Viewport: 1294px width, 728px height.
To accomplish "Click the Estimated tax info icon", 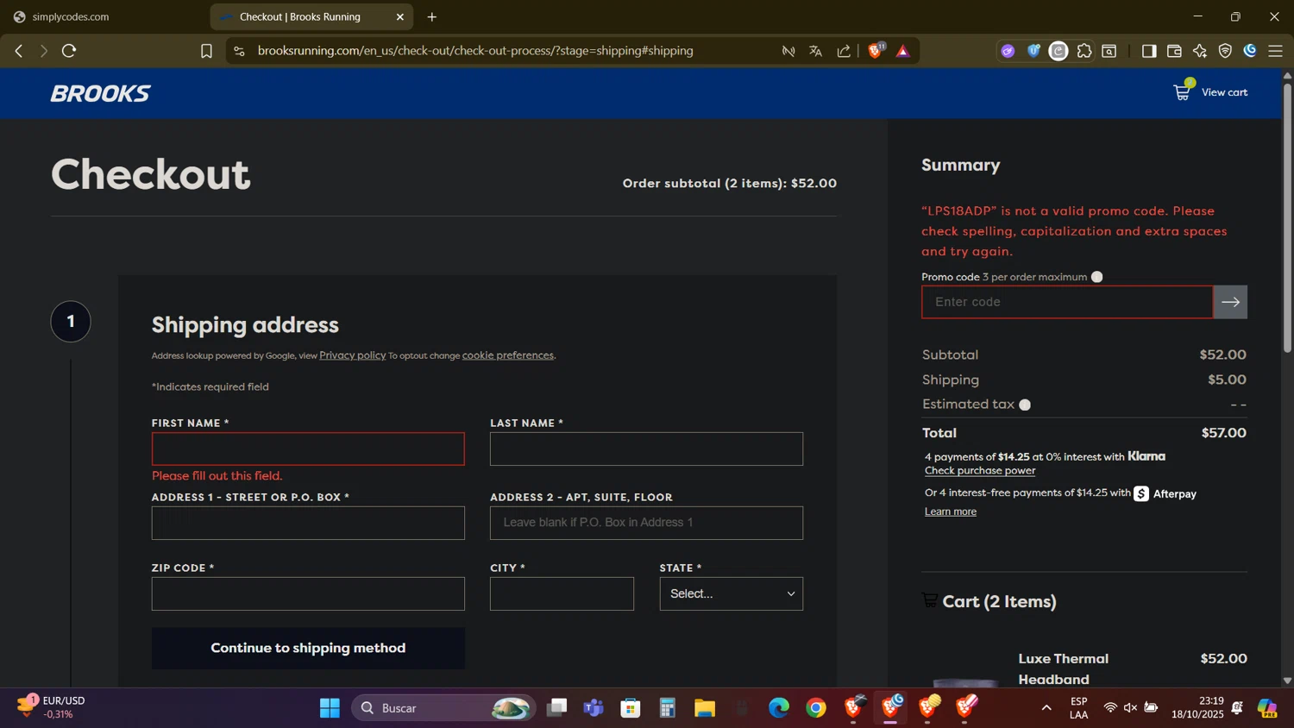I will click(1025, 405).
